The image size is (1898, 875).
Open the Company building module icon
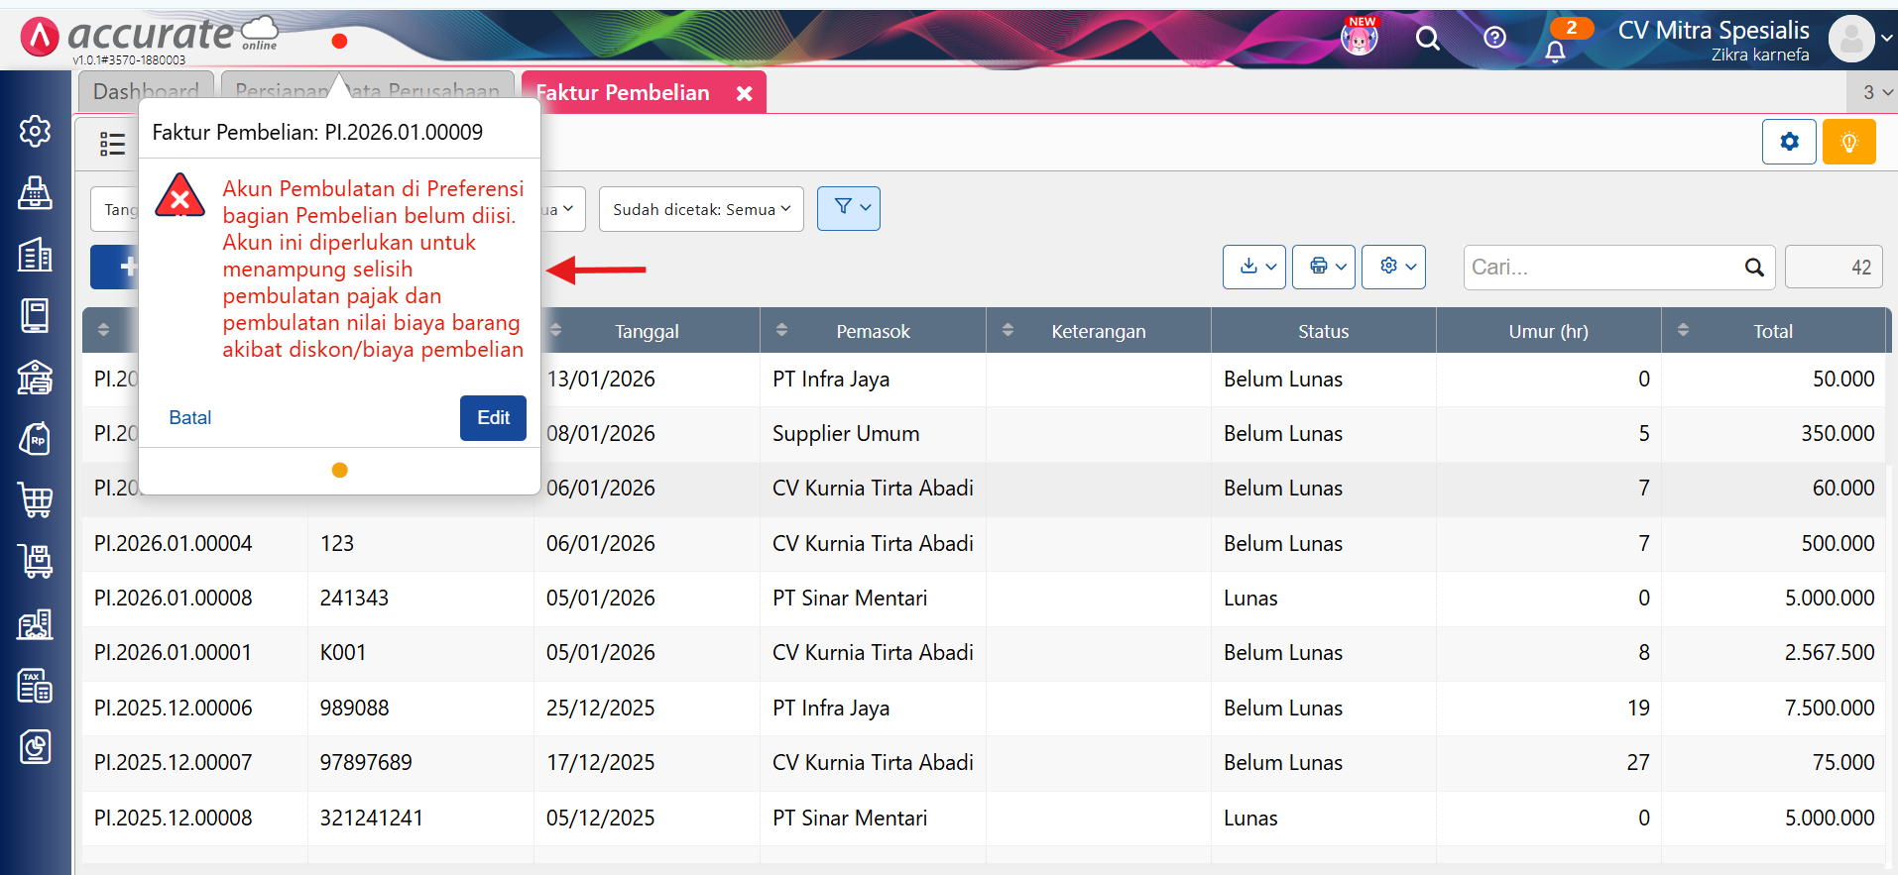pyautogui.click(x=35, y=255)
